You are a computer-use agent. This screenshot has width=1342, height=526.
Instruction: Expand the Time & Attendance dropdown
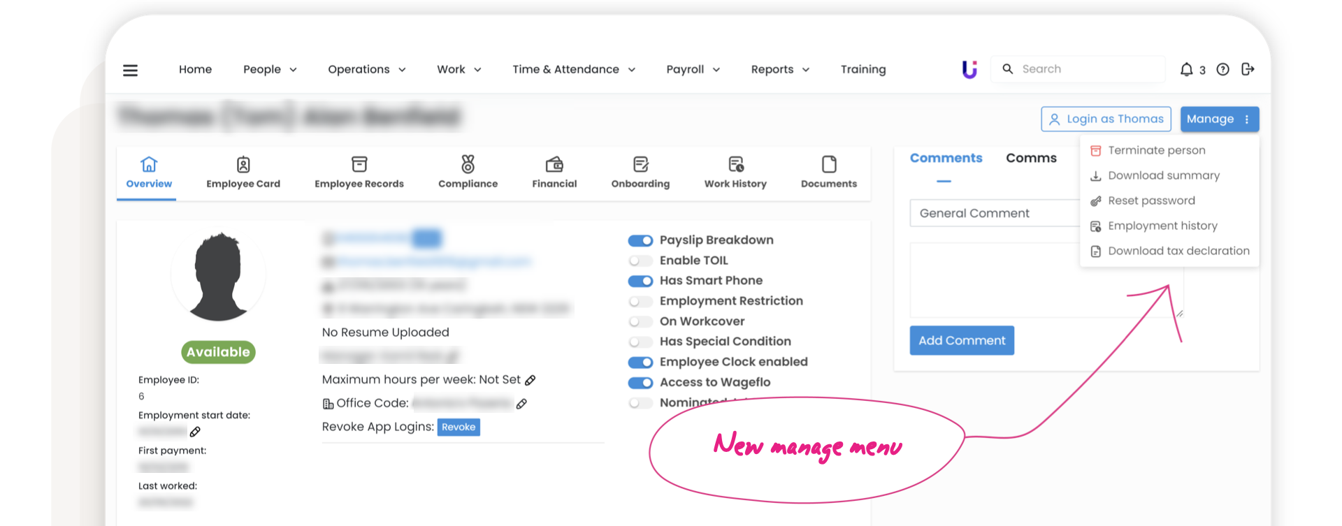click(x=573, y=69)
